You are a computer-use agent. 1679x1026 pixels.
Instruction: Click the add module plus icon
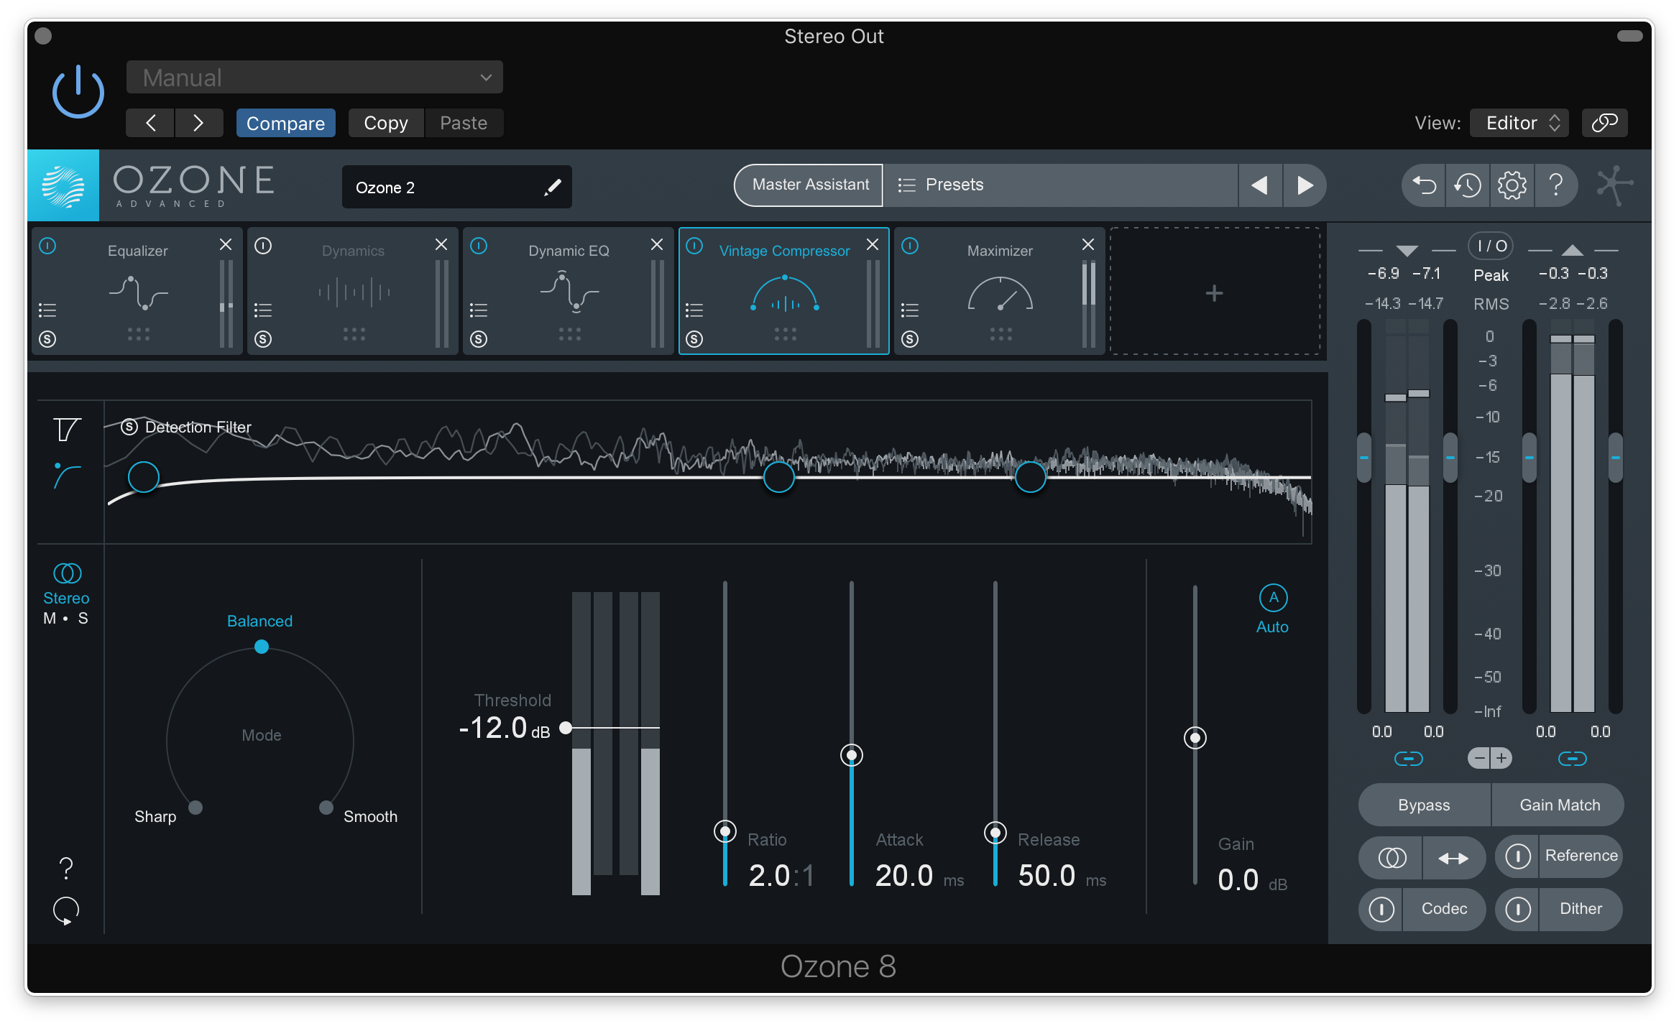pos(1214,292)
